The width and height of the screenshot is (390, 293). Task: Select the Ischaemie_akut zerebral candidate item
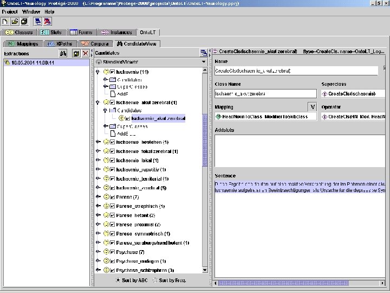(x=158, y=118)
